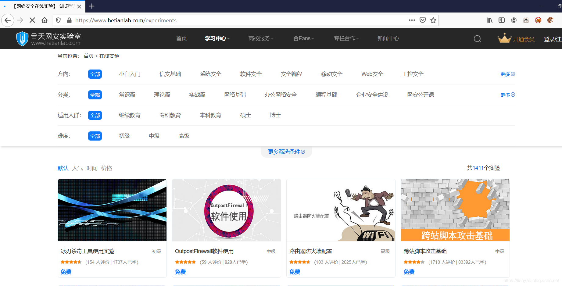Open the browser home page icon

(x=45, y=20)
